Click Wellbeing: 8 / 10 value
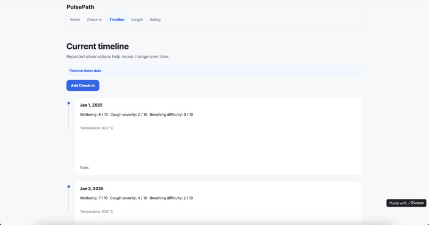The height and width of the screenshot is (225, 429). click(x=94, y=115)
